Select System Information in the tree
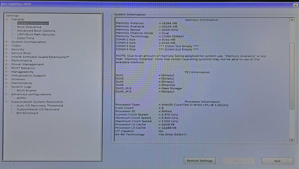 [33, 23]
